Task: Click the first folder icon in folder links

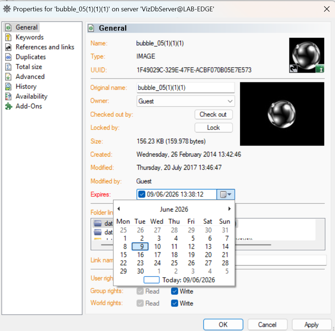Action: coord(98,223)
